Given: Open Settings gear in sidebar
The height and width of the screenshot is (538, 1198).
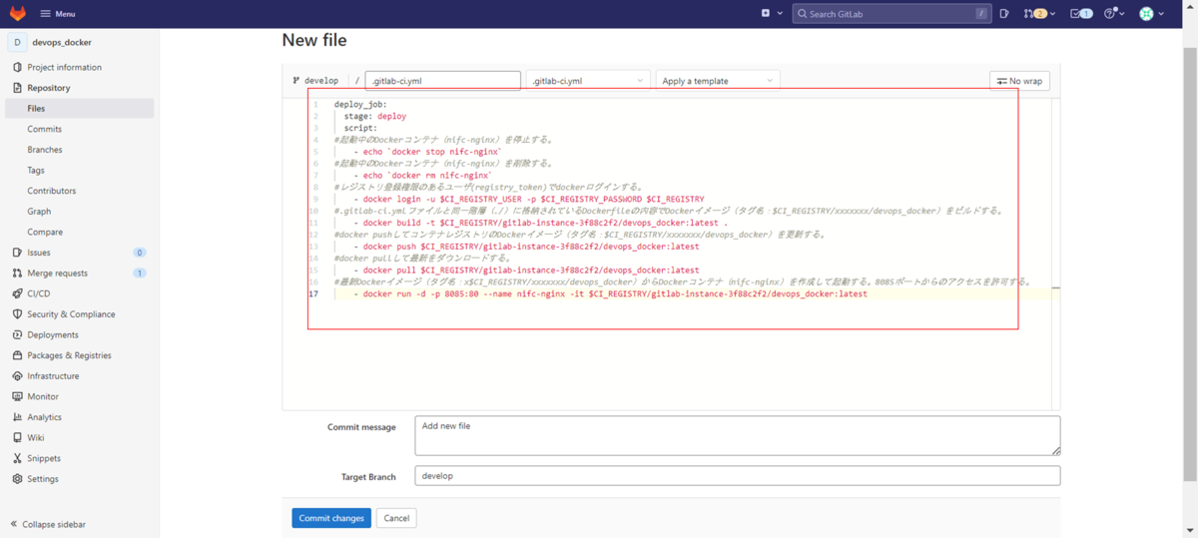Looking at the screenshot, I should [42, 479].
